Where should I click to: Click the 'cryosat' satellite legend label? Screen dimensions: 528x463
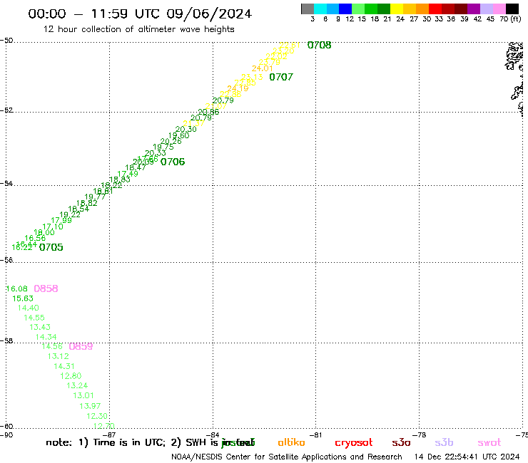354,443
